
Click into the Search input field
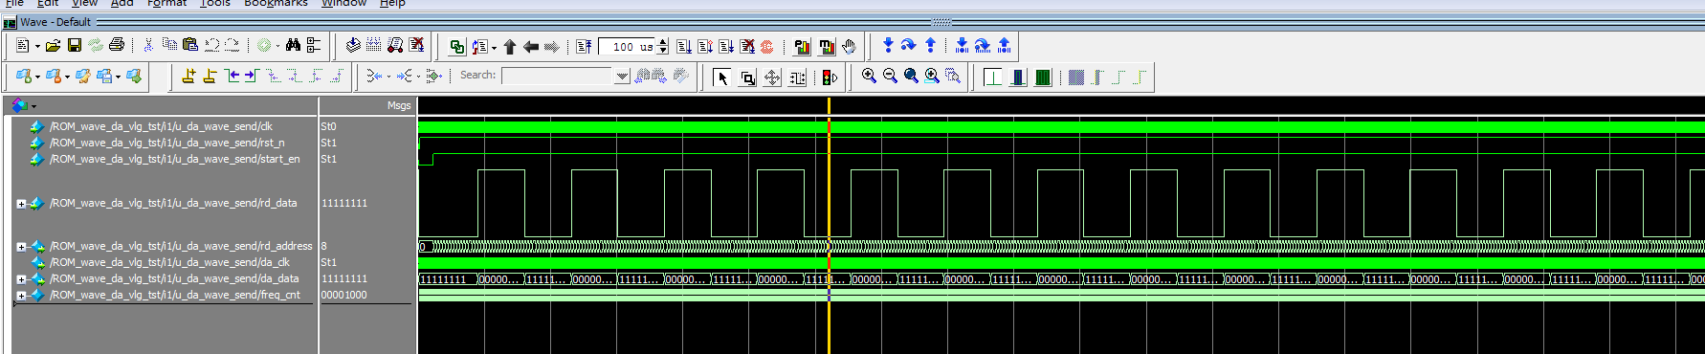[557, 77]
